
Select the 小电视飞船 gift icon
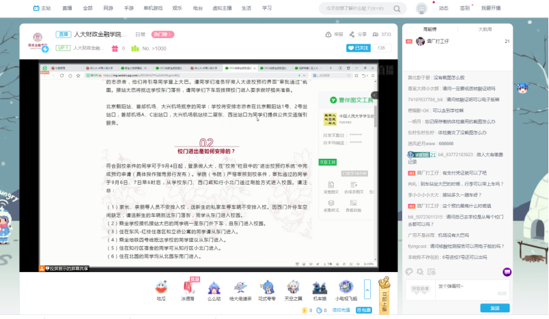pos(346,288)
